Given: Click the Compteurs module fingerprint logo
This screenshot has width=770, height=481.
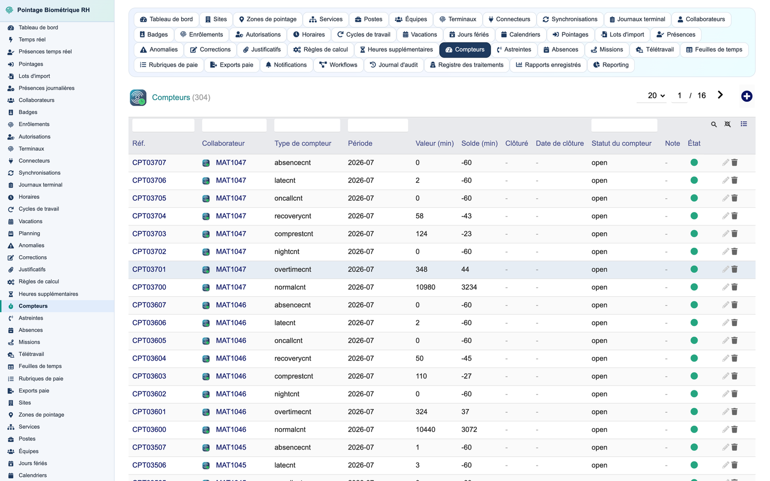Looking at the screenshot, I should tap(138, 97).
